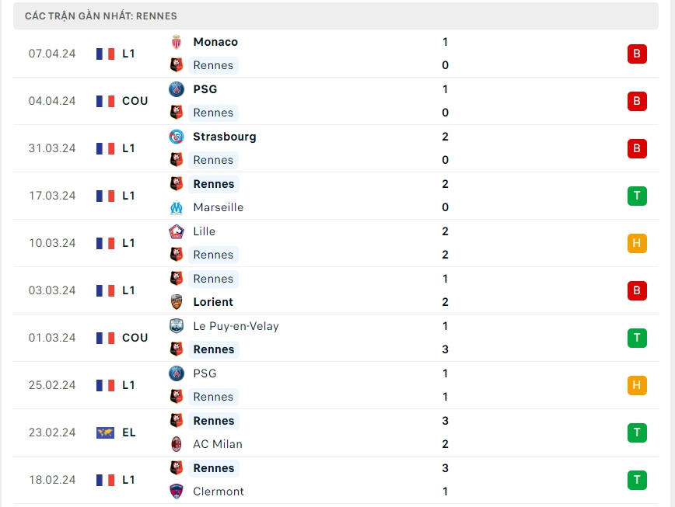Image resolution: width=675 pixels, height=507 pixels.
Task: Open the orange H badge for Lille match
Action: pyautogui.click(x=637, y=243)
